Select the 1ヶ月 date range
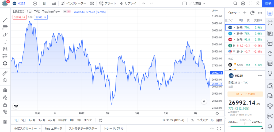Viewport: 274px width, 132px height. click(32, 120)
